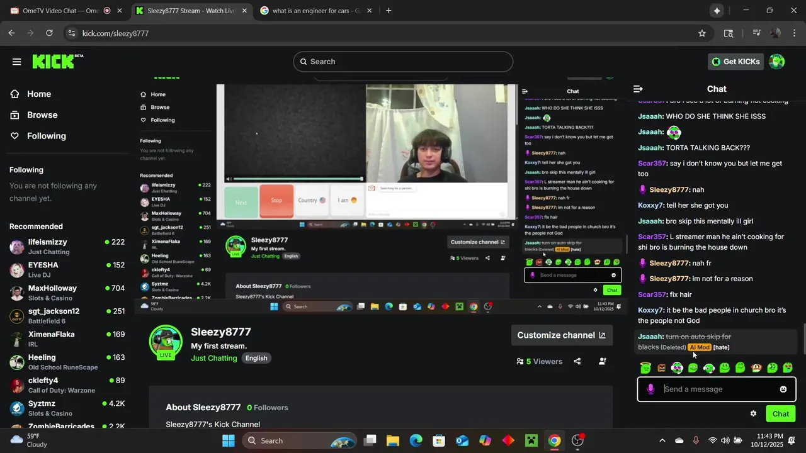The height and width of the screenshot is (453, 806).
Task: Open recommended channel EYESHA
Action: 67,270
